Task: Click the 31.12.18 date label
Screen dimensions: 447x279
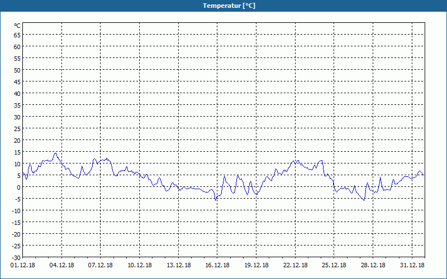Action: (412, 265)
